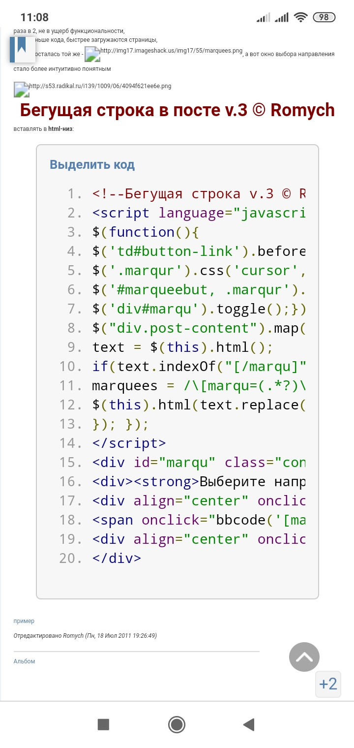Open the 'Альбом' link
This screenshot has width=354, height=748.
(24, 661)
